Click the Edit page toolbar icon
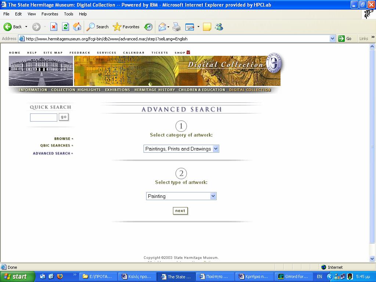 (x=190, y=27)
